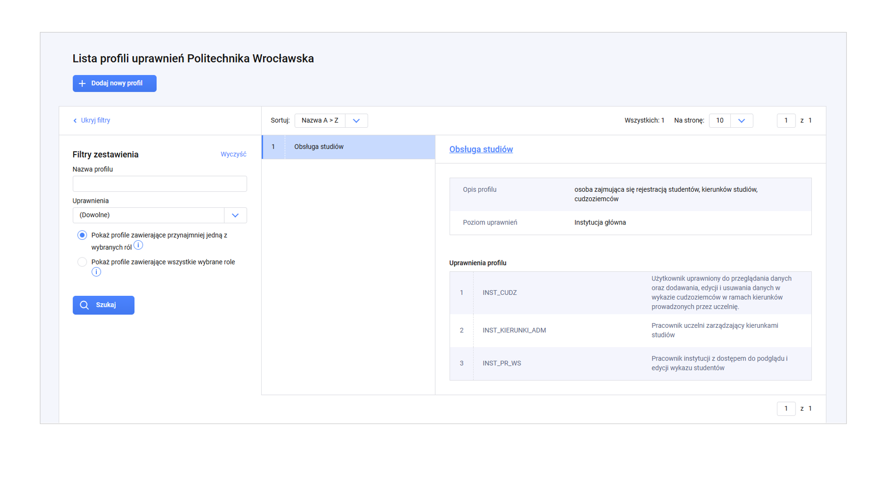The width and height of the screenshot is (889, 500).
Task: Open the 'Obsługa studiów' heading link
Action: 481,149
